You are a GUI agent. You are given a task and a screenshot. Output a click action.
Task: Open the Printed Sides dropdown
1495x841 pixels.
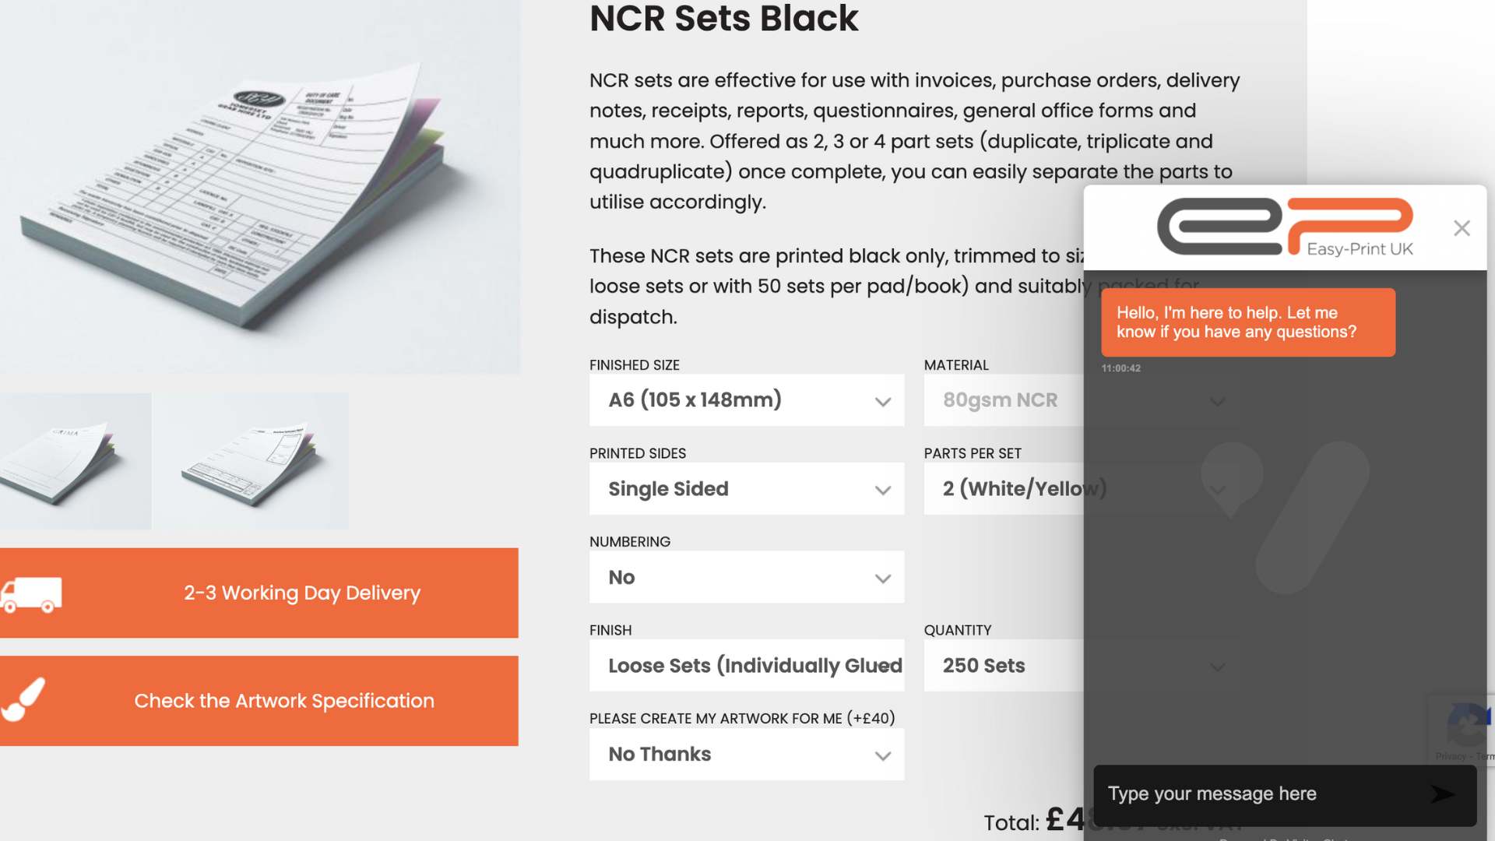point(746,489)
